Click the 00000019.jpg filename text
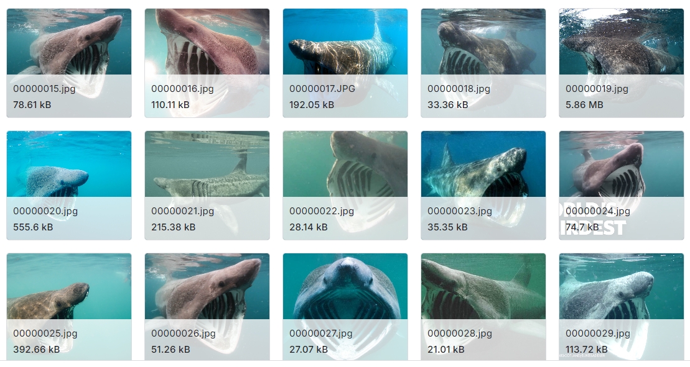This screenshot has width=690, height=367. [x=597, y=89]
